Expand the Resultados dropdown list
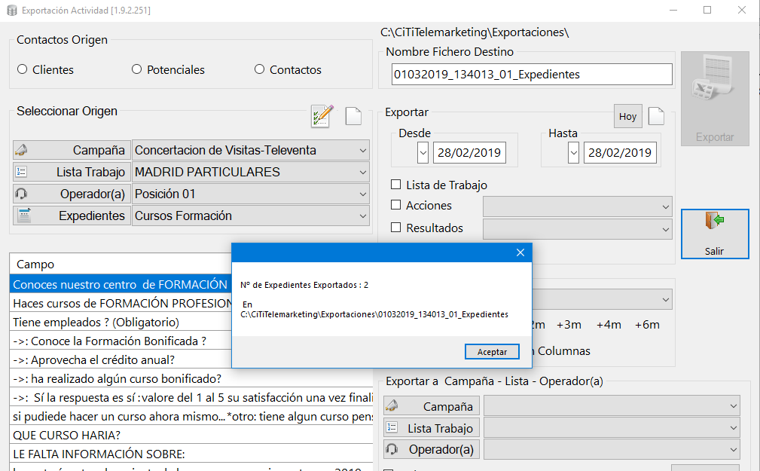Viewport: 760px width, 471px height. tap(577, 229)
